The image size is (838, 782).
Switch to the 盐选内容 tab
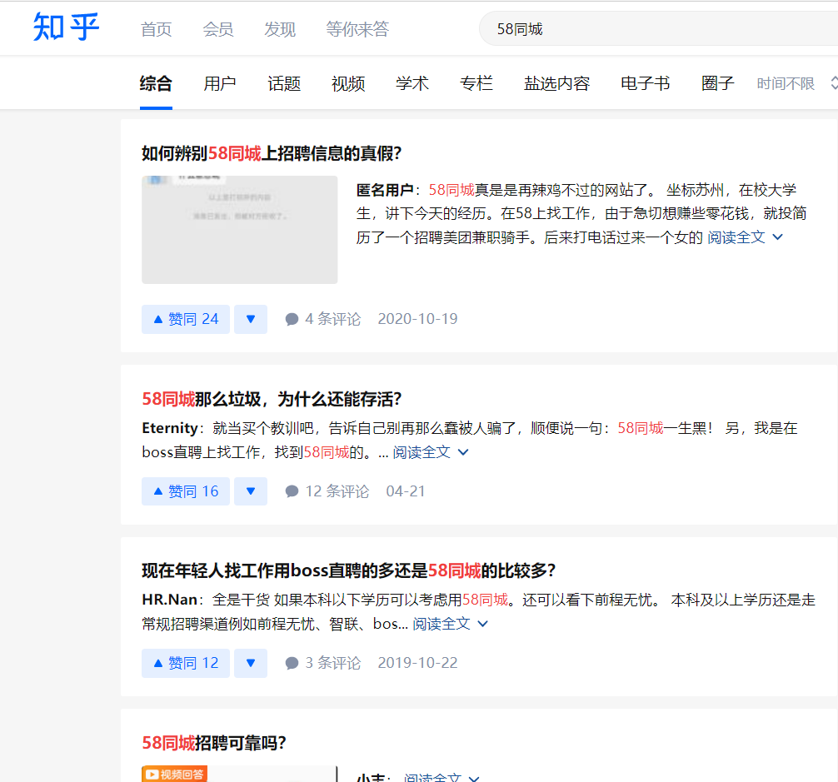(557, 83)
